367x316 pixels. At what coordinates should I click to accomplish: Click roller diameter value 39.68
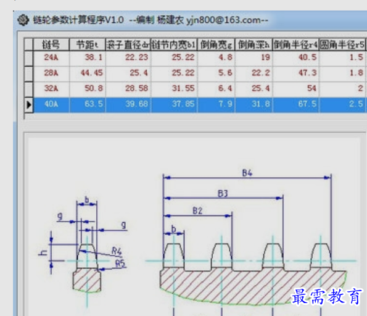point(137,104)
